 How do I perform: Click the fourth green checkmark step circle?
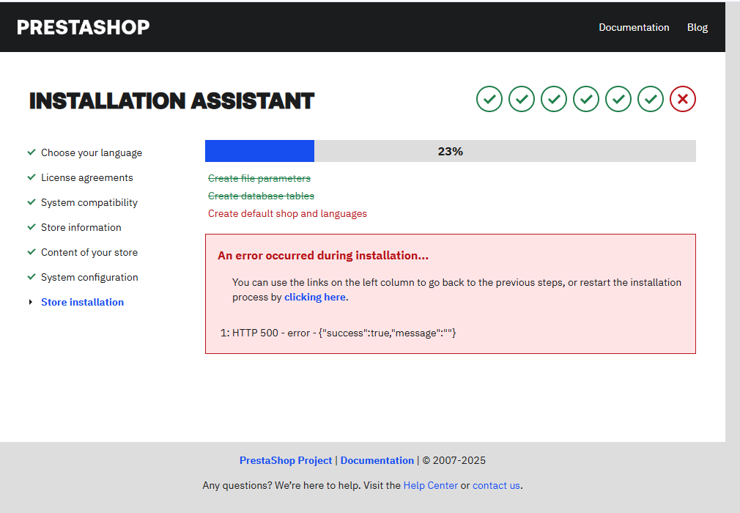[586, 99]
